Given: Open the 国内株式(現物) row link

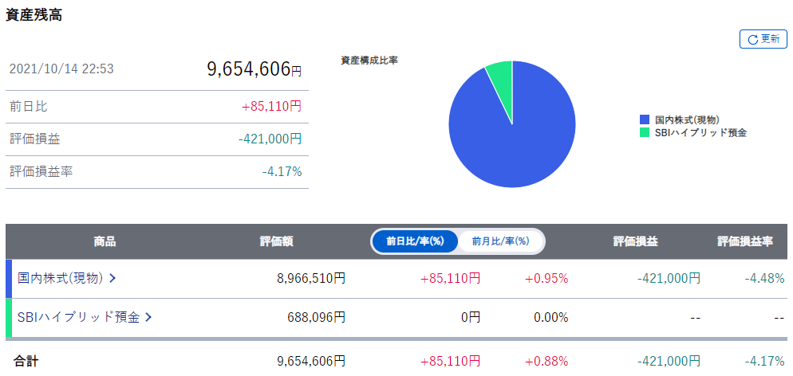Looking at the screenshot, I should point(61,278).
